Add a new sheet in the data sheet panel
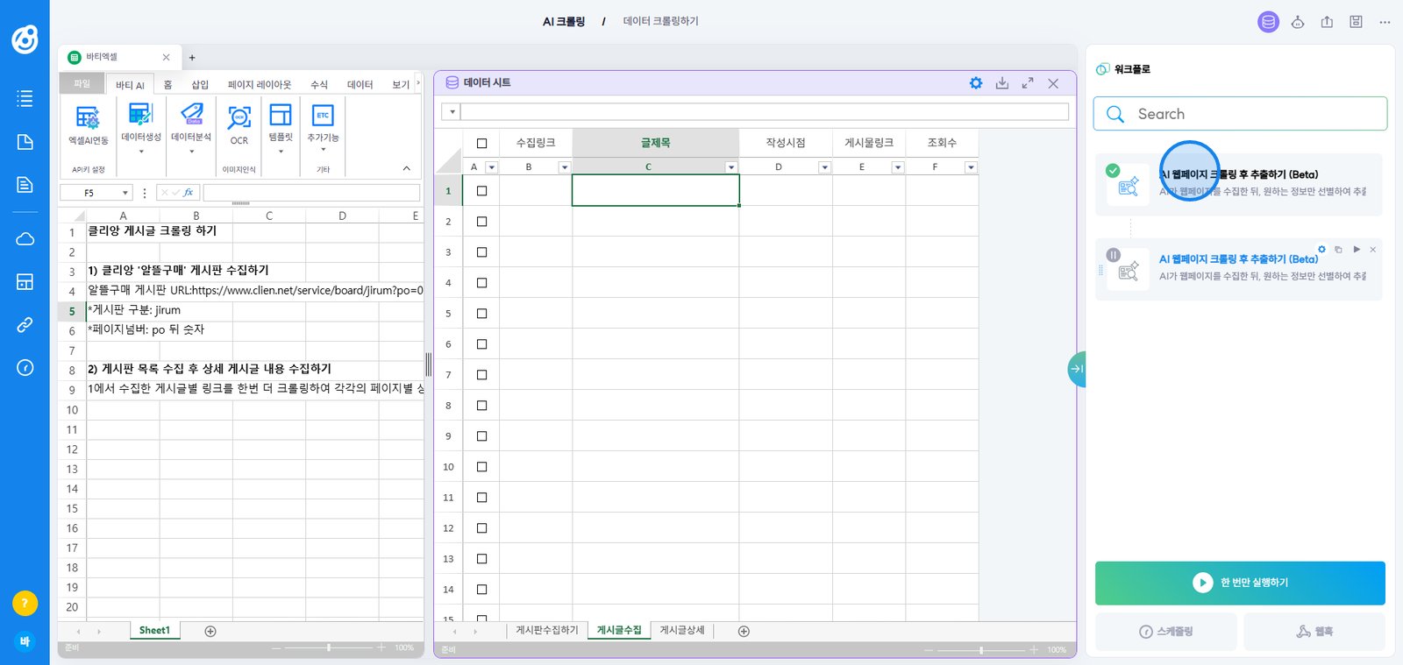This screenshot has width=1403, height=665. coord(744,631)
